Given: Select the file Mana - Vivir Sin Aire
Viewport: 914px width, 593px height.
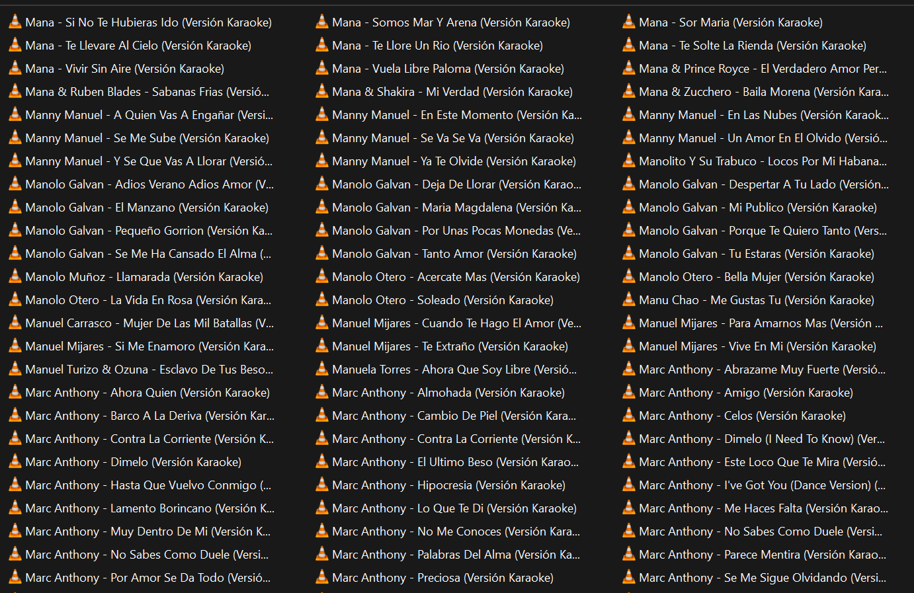Looking at the screenshot, I should 124,69.
